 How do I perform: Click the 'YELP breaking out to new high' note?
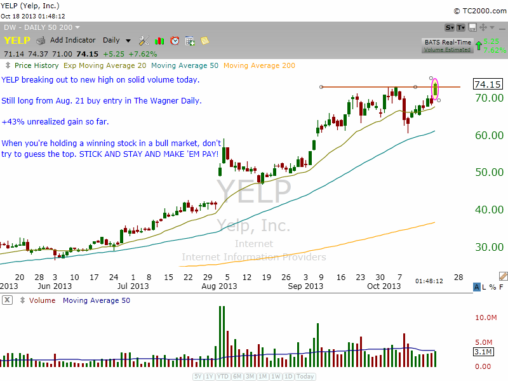pyautogui.click(x=100, y=80)
